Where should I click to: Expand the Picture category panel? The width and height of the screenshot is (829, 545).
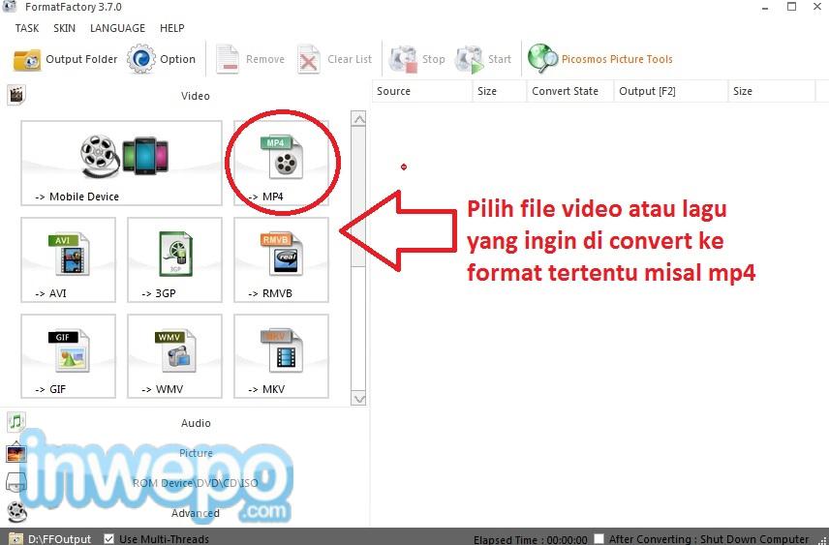pyautogui.click(x=196, y=453)
